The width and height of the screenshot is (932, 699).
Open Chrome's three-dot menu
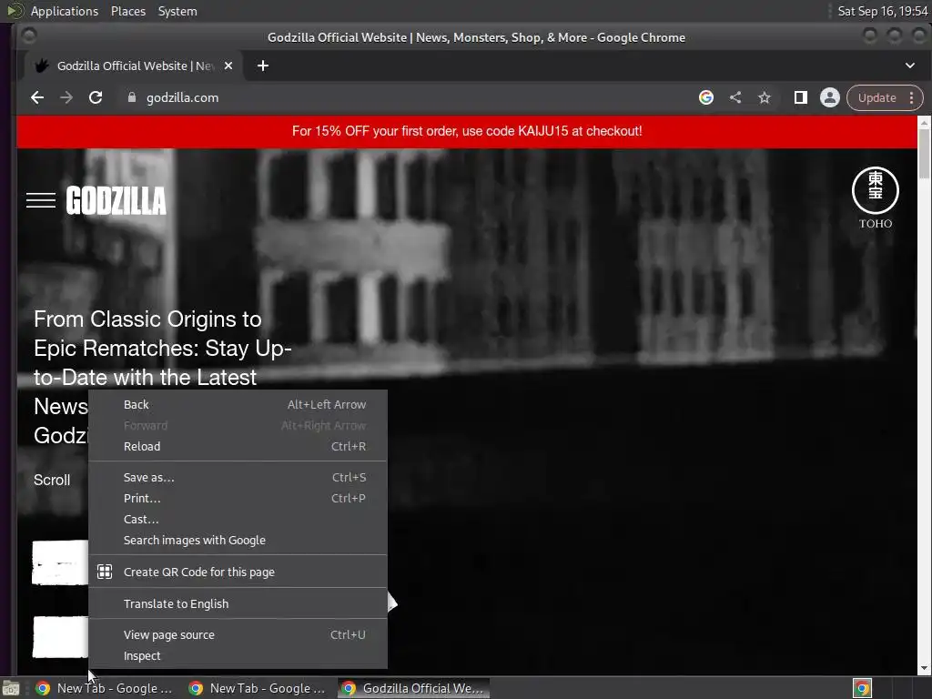click(x=911, y=97)
